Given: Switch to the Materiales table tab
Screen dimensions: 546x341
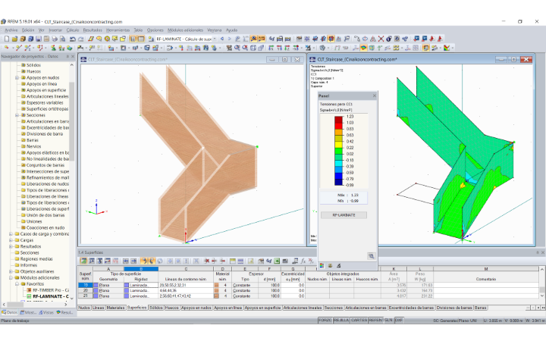Looking at the screenshot, I should coord(115,308).
